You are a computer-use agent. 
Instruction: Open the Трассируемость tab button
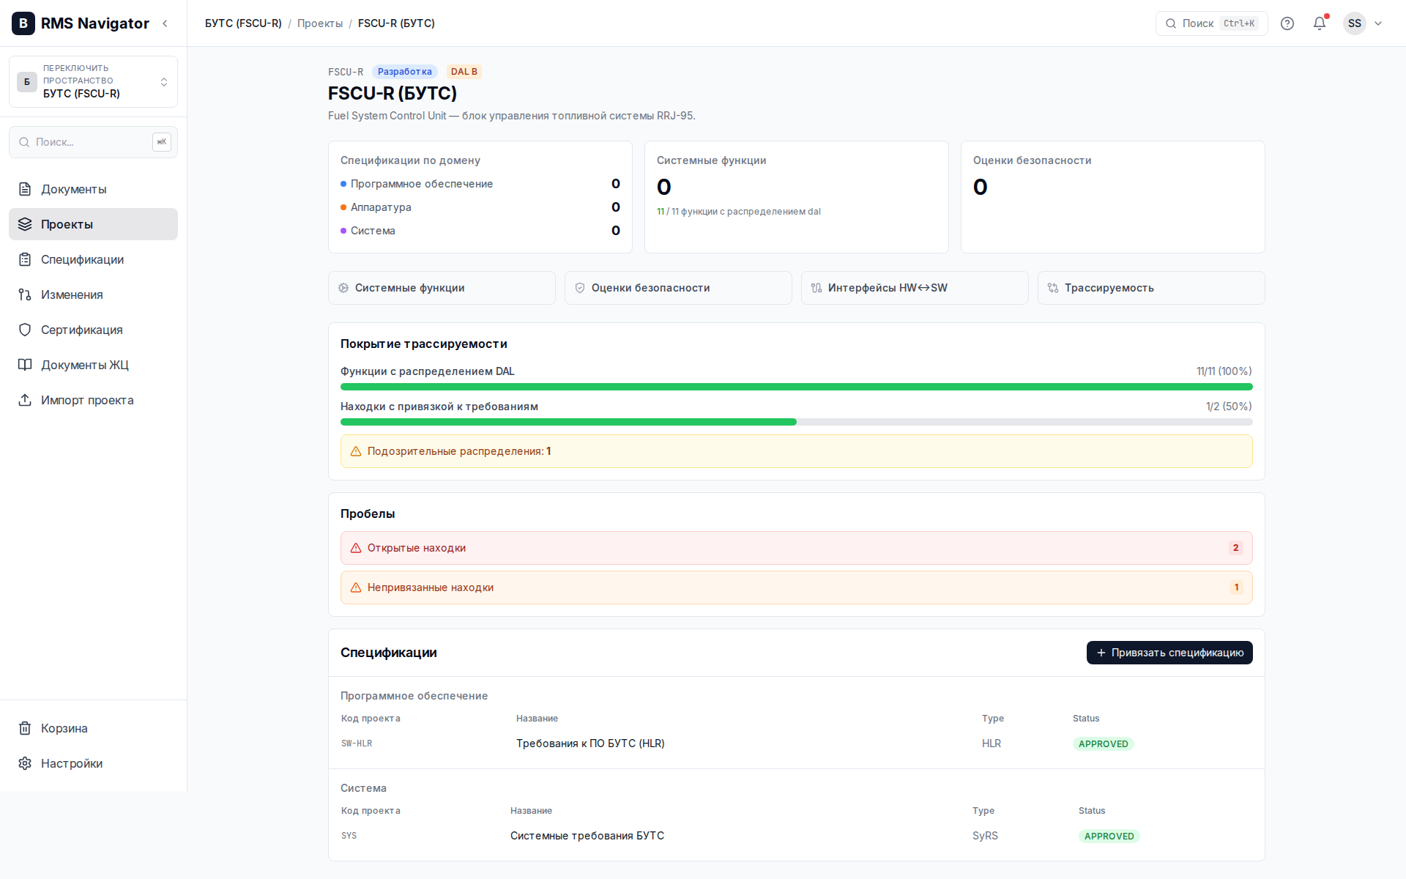coord(1151,288)
